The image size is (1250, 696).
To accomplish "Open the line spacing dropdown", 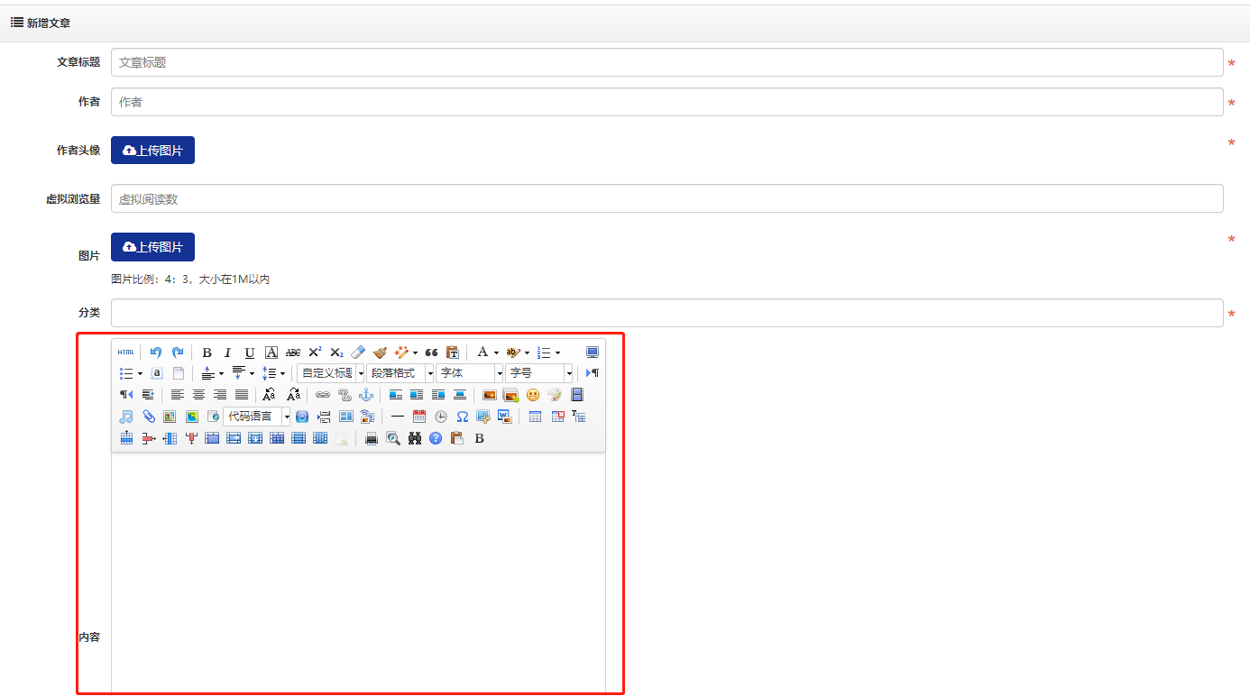I will point(282,373).
